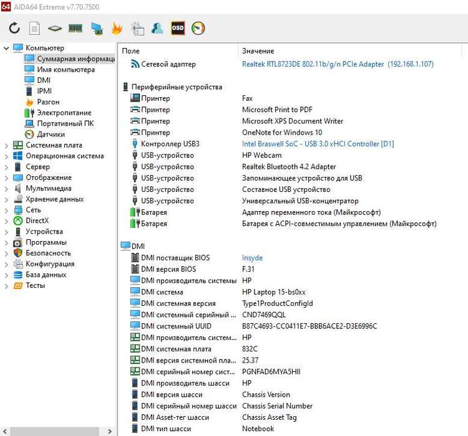Expand the Операционная система tree node

pos(6,156)
